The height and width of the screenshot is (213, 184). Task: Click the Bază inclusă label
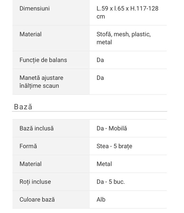[x=36, y=128]
